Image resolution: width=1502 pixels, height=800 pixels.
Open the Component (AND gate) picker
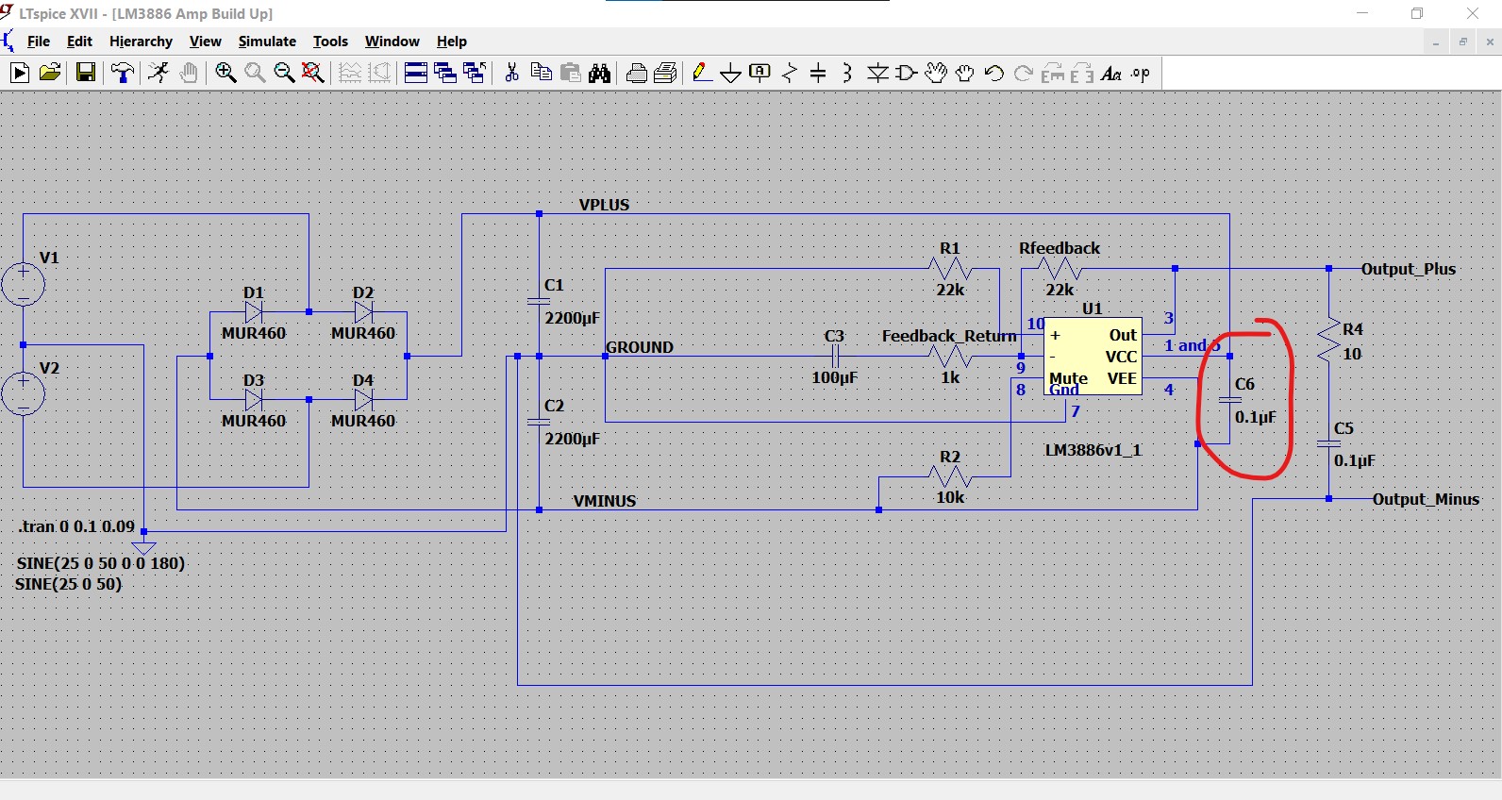(907, 74)
